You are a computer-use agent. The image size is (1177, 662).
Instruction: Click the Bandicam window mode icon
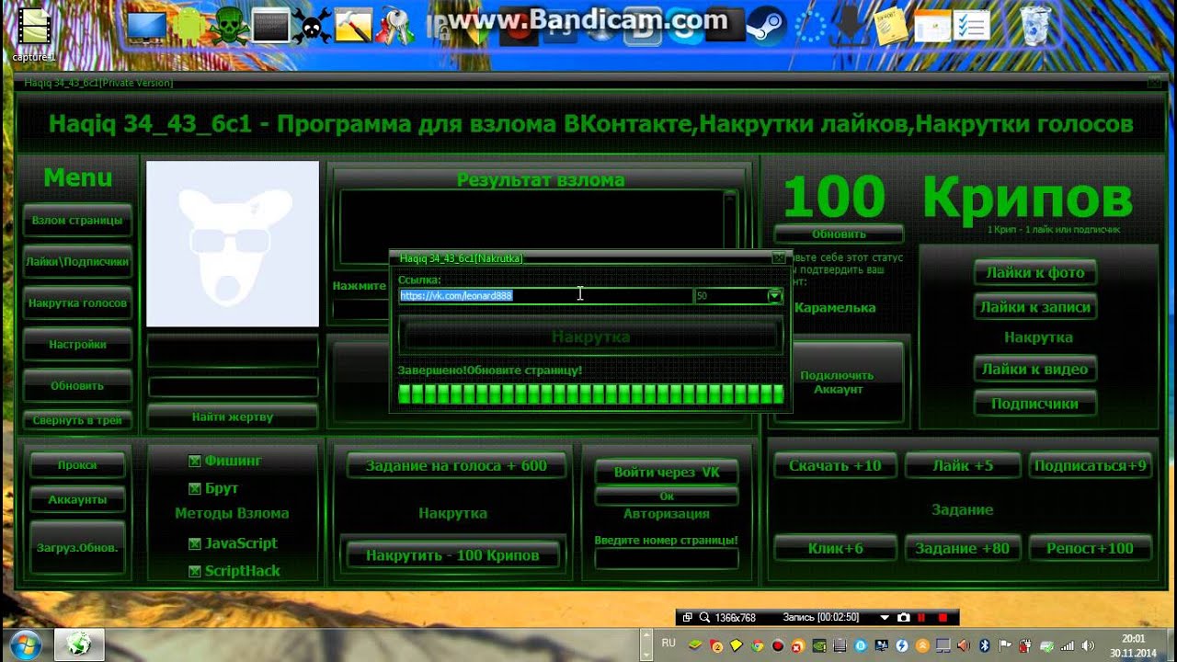(x=688, y=618)
